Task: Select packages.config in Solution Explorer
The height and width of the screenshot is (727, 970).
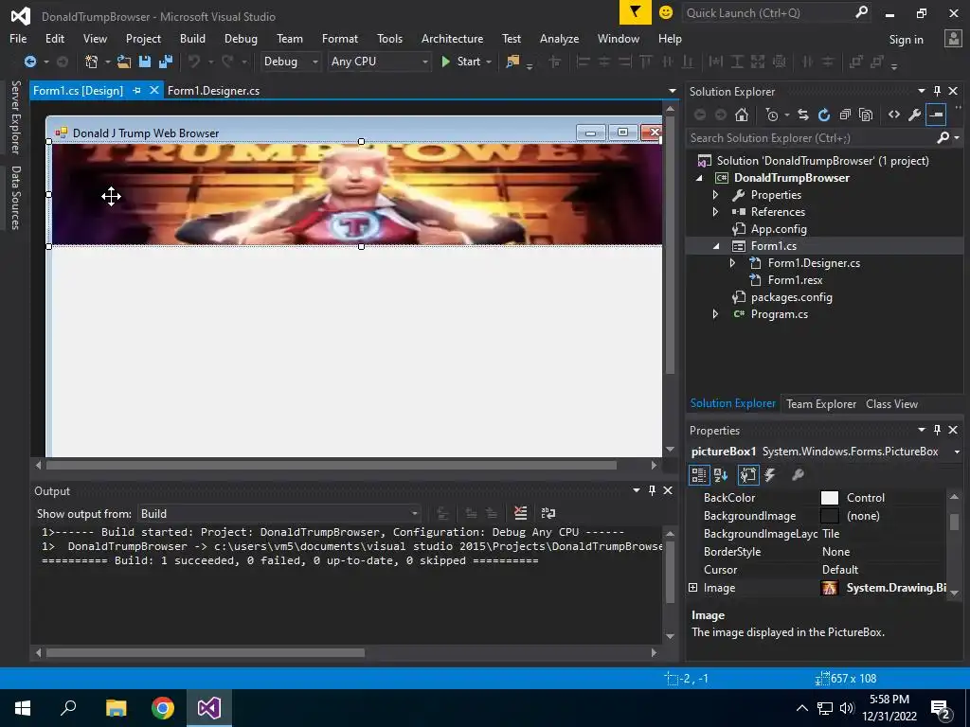Action: pos(791,297)
